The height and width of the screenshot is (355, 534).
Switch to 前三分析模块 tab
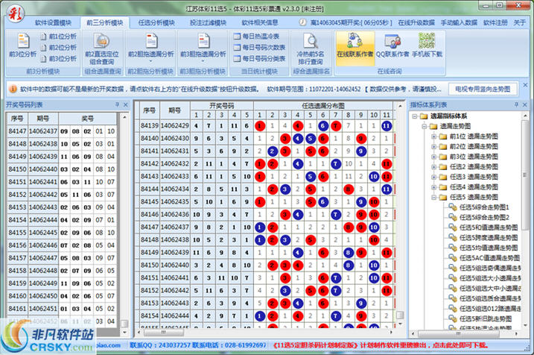click(104, 23)
